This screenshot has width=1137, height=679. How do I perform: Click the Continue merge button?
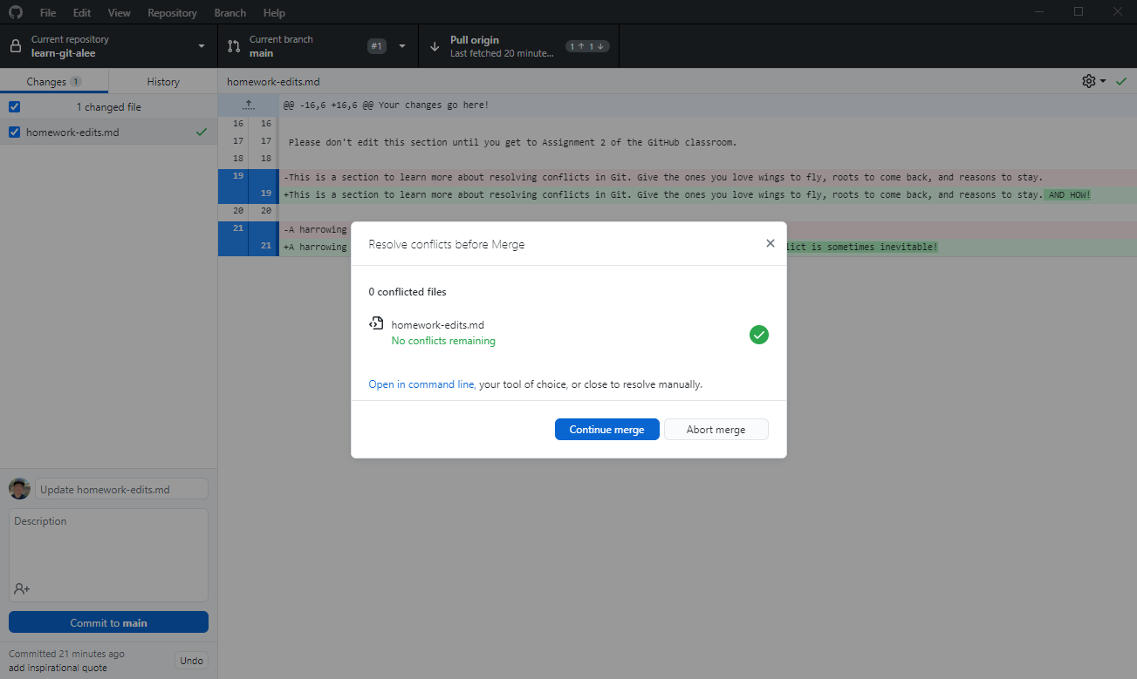pos(607,430)
